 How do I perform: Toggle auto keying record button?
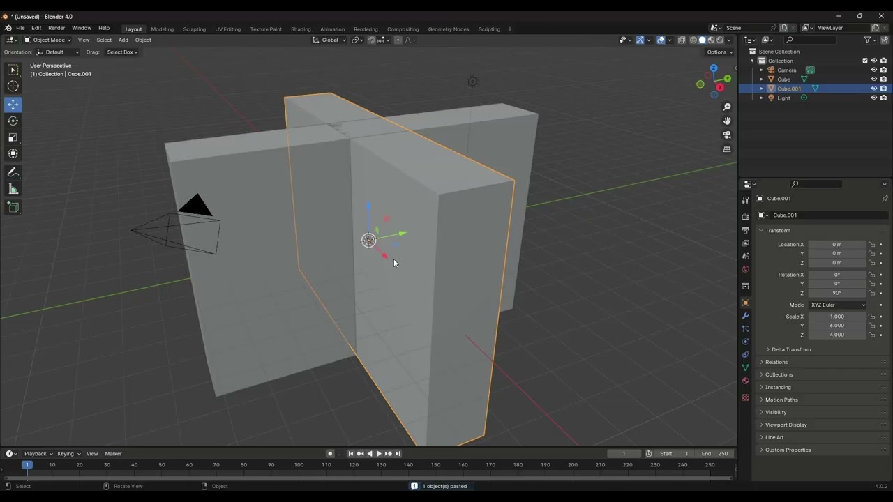[330, 454]
